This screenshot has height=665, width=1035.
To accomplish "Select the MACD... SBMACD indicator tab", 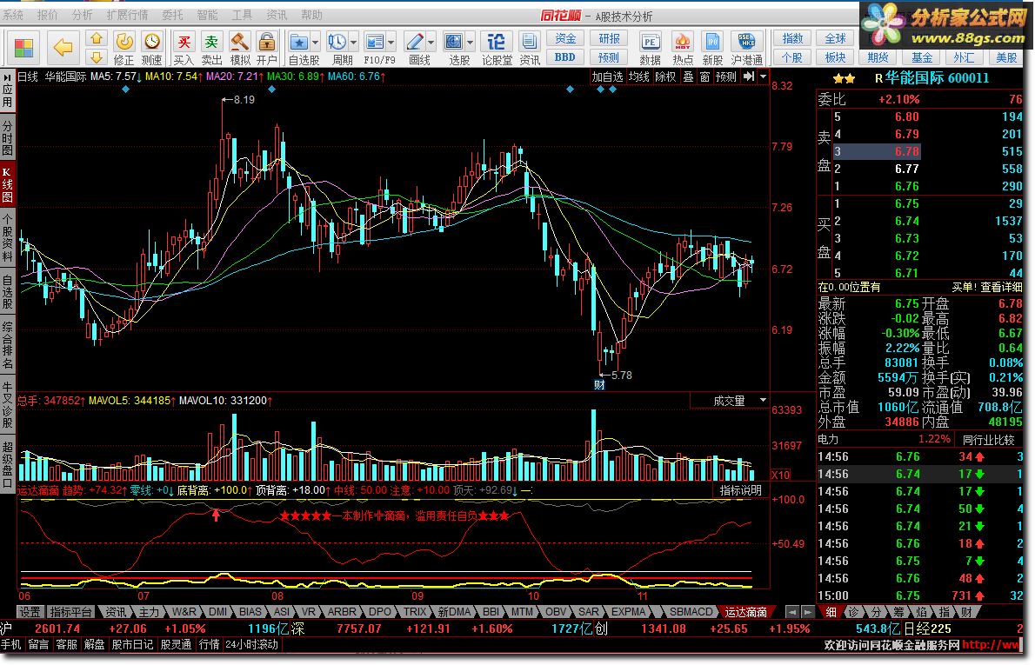I will (x=691, y=612).
